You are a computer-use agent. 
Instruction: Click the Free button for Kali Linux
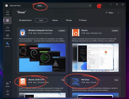click(x=116, y=80)
